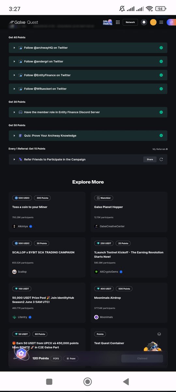Click the quiz icon on Archway Knowledge task
The height and width of the screenshot is (392, 176).
[21, 136]
